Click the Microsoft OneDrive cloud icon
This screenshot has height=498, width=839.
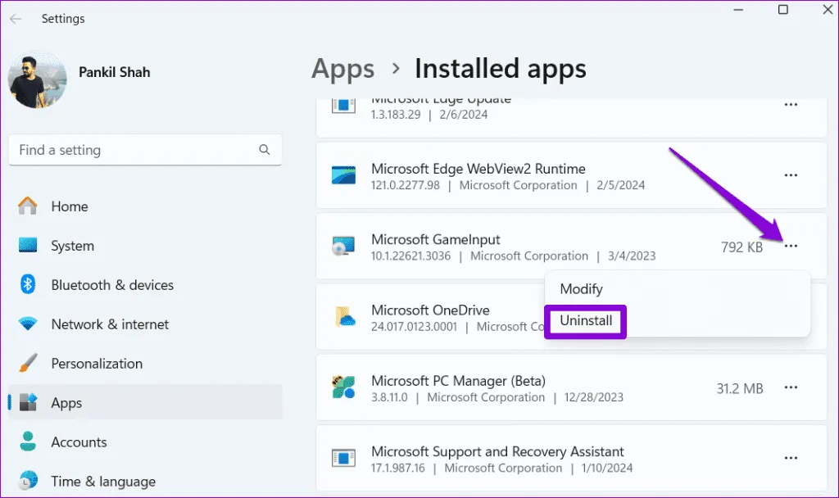[x=342, y=317]
